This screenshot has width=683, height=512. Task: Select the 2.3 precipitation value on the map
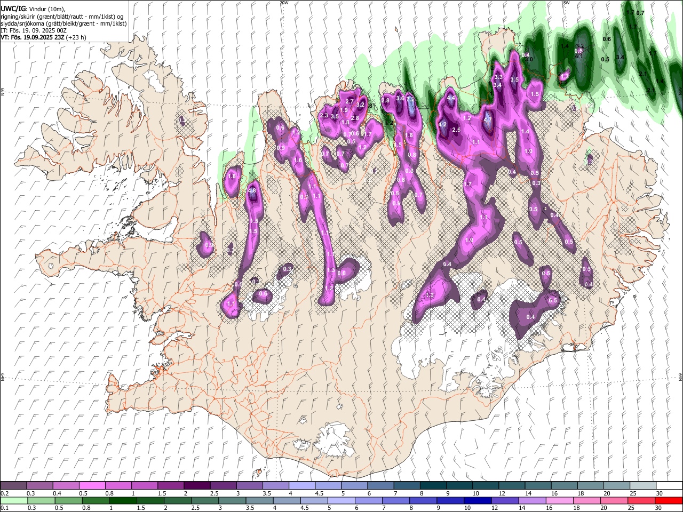coord(324,115)
